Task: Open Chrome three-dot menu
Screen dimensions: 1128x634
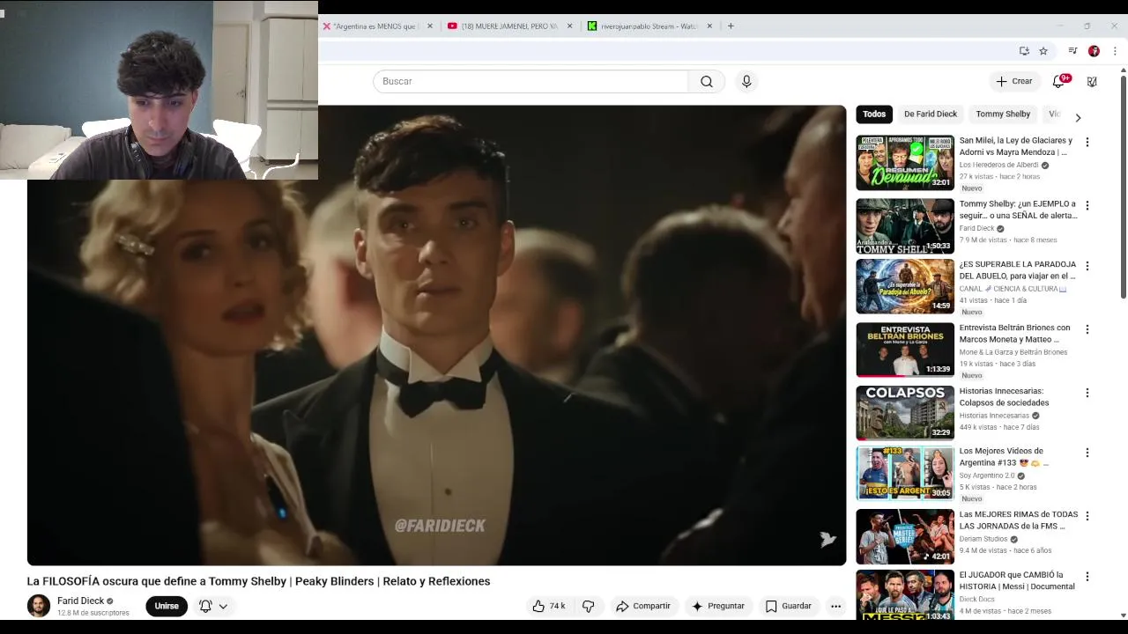Action: tap(1115, 51)
